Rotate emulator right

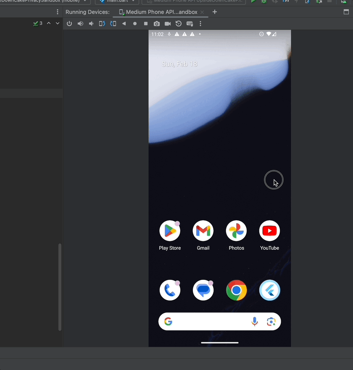pos(113,24)
